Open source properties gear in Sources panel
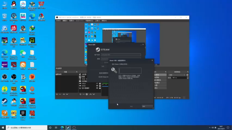Screen dimensions: 232x130 [x=87, y=94]
